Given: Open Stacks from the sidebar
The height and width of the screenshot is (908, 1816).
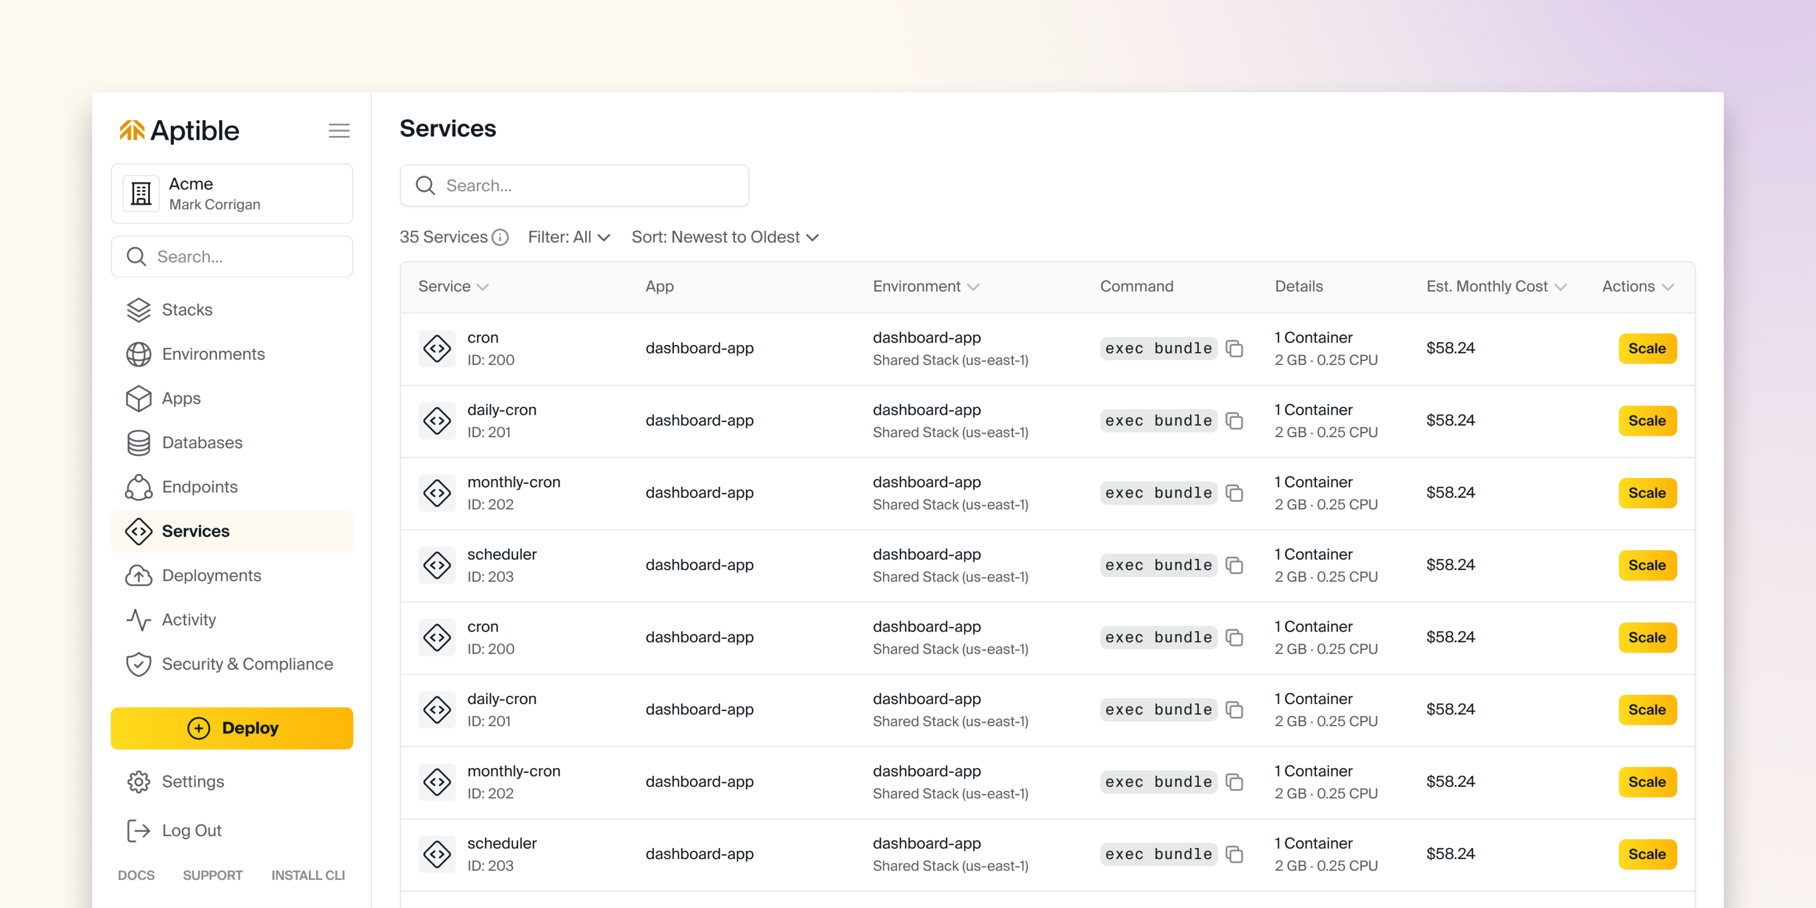Looking at the screenshot, I should pos(186,310).
